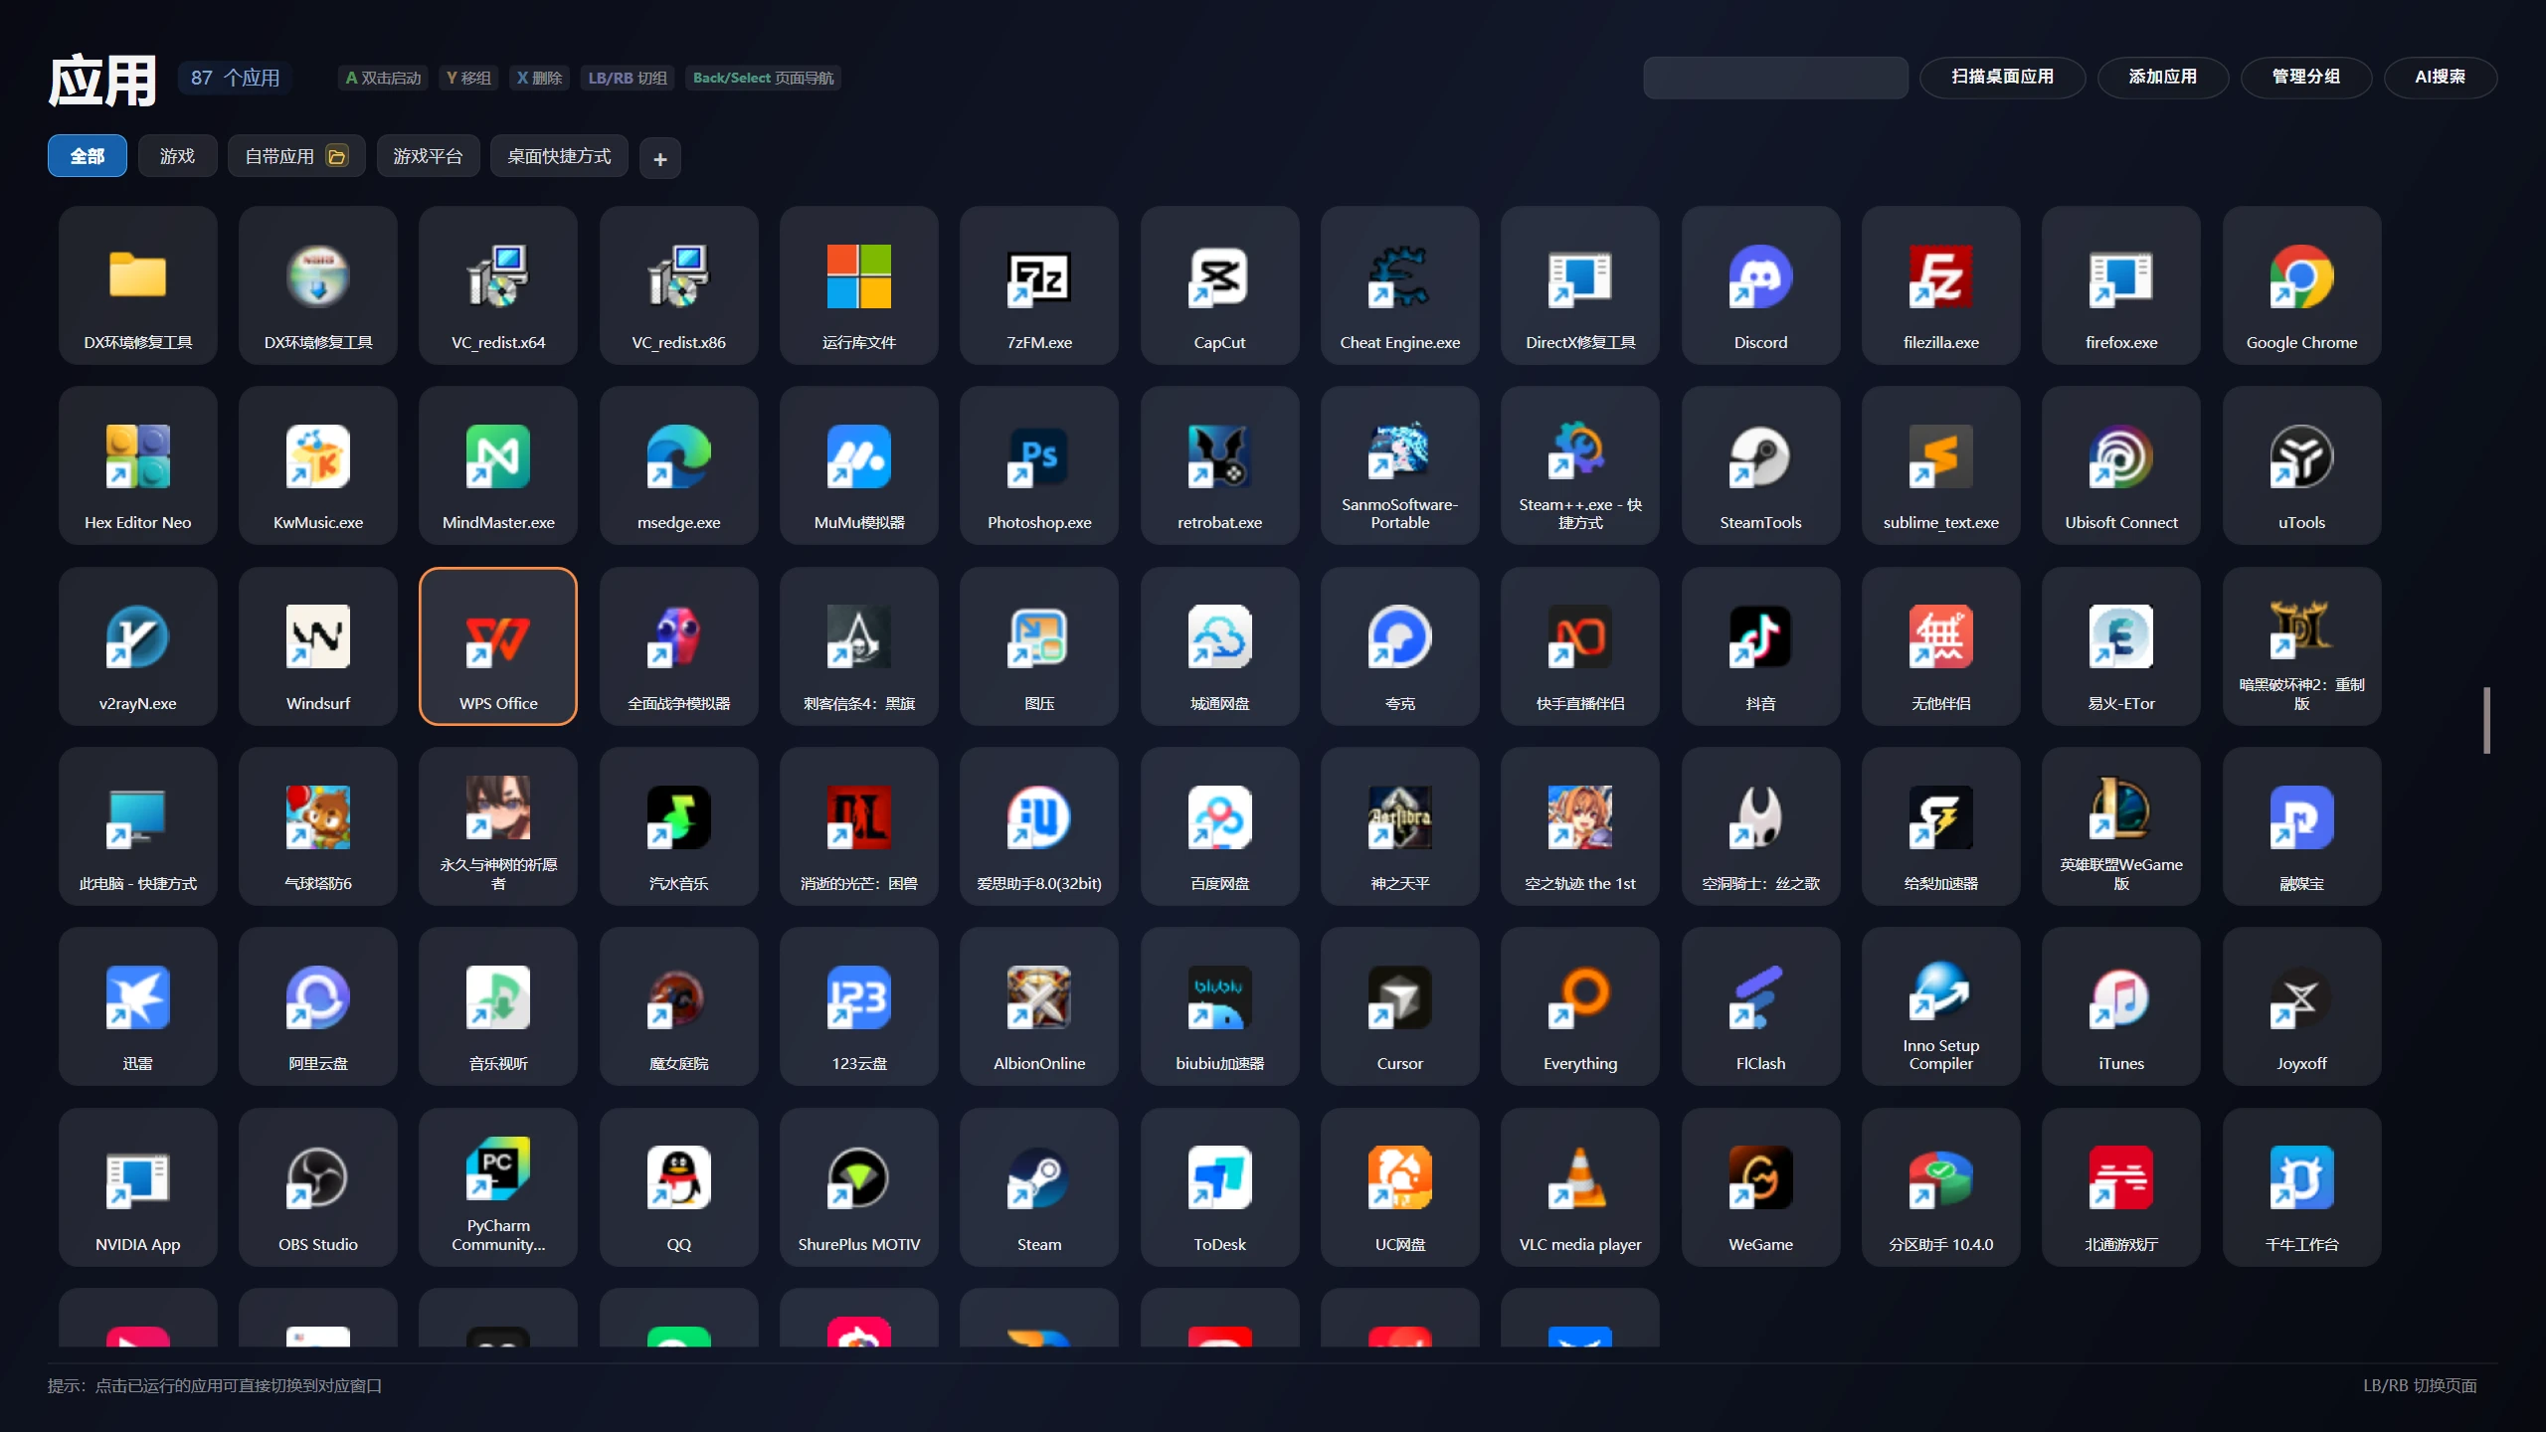Open the Ubisoft Connect tile

pos(2120,465)
